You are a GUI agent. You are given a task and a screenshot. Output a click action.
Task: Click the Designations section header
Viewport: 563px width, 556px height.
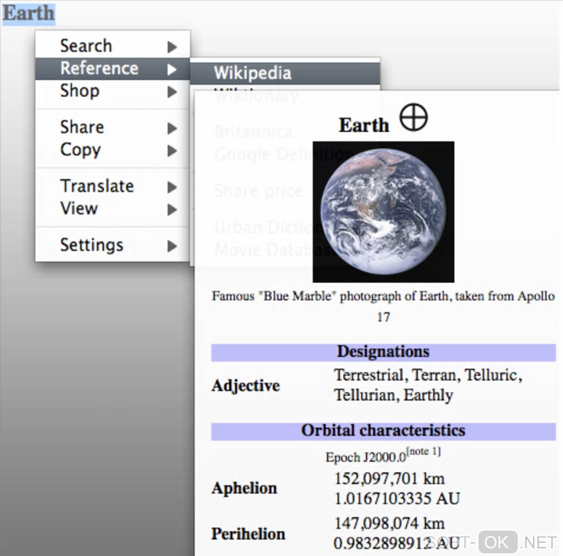[x=384, y=352]
